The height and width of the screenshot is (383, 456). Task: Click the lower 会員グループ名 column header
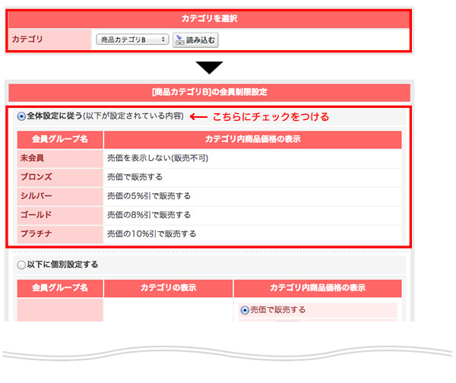tap(60, 288)
